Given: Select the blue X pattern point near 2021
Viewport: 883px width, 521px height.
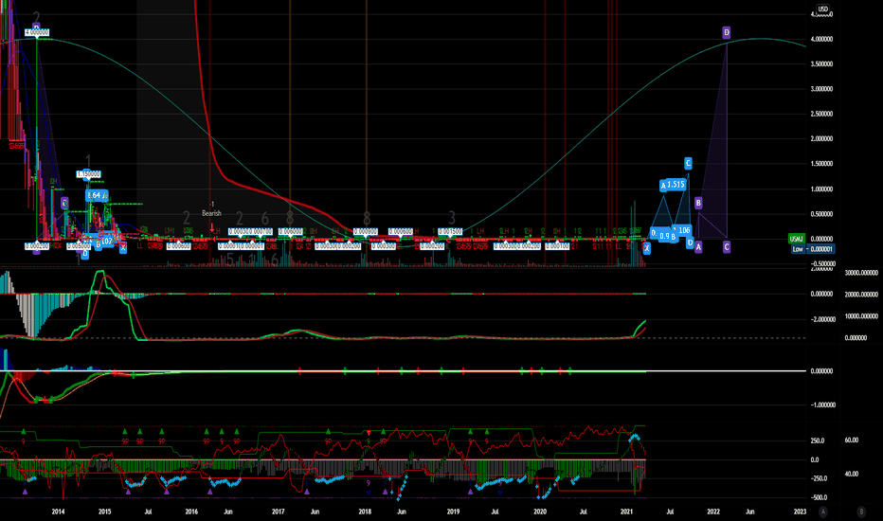Looking at the screenshot, I should pos(646,248).
